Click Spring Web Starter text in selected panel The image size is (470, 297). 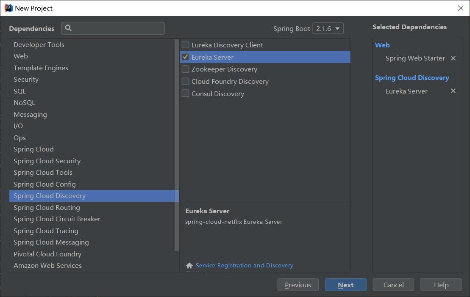[x=415, y=58]
